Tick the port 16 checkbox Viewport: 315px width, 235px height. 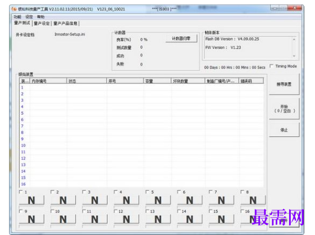242,211
